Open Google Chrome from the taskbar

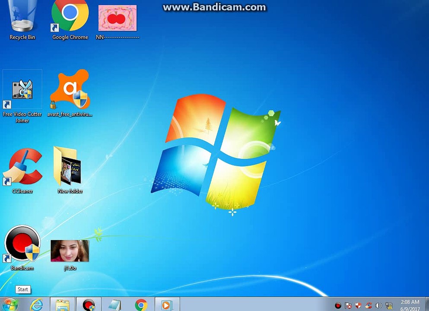pos(141,305)
